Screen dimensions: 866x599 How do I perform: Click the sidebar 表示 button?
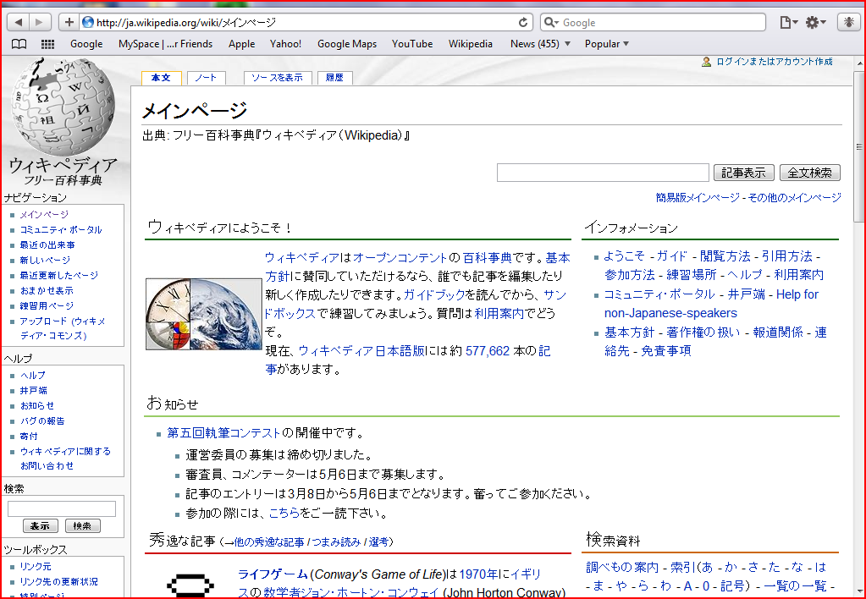coord(41,525)
